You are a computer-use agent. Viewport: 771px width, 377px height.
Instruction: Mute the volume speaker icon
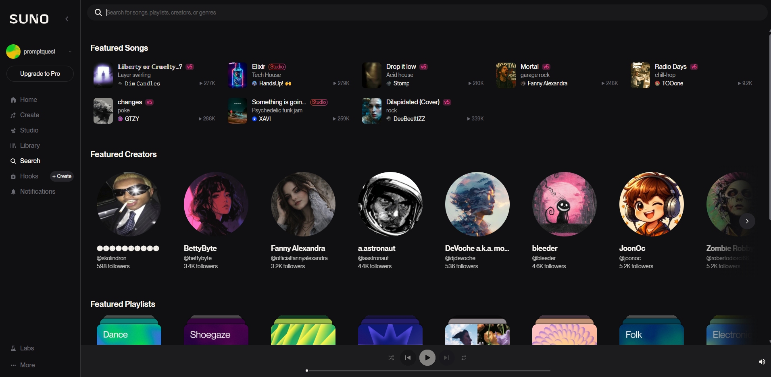[x=762, y=362]
